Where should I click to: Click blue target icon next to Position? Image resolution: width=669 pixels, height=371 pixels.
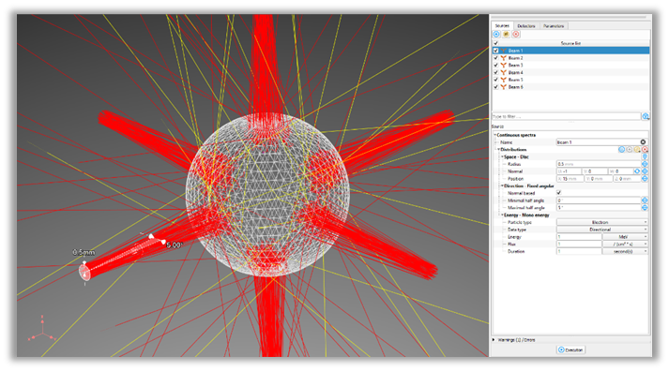tap(645, 179)
